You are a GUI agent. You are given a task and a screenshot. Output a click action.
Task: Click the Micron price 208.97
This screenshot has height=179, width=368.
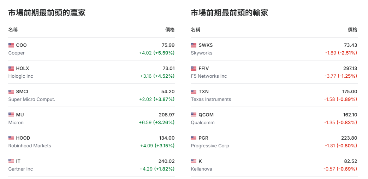[x=167, y=115]
